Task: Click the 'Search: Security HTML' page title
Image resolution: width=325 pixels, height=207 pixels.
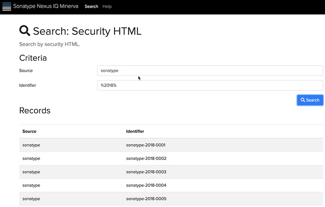Action: click(x=87, y=31)
